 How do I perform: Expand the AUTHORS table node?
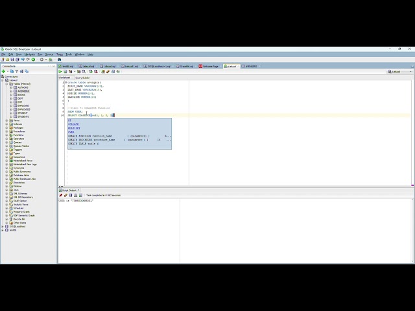point(11,87)
